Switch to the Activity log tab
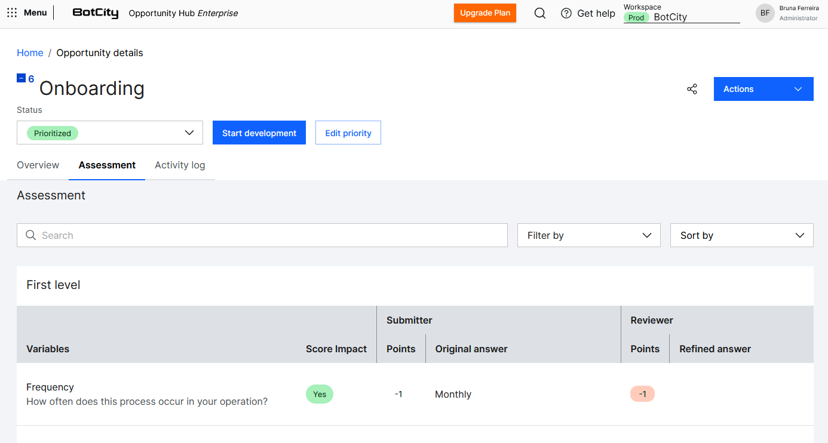 tap(180, 165)
